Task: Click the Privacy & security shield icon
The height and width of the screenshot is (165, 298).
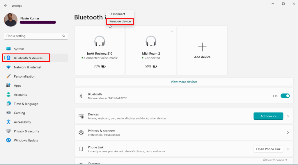Action: coord(8,131)
